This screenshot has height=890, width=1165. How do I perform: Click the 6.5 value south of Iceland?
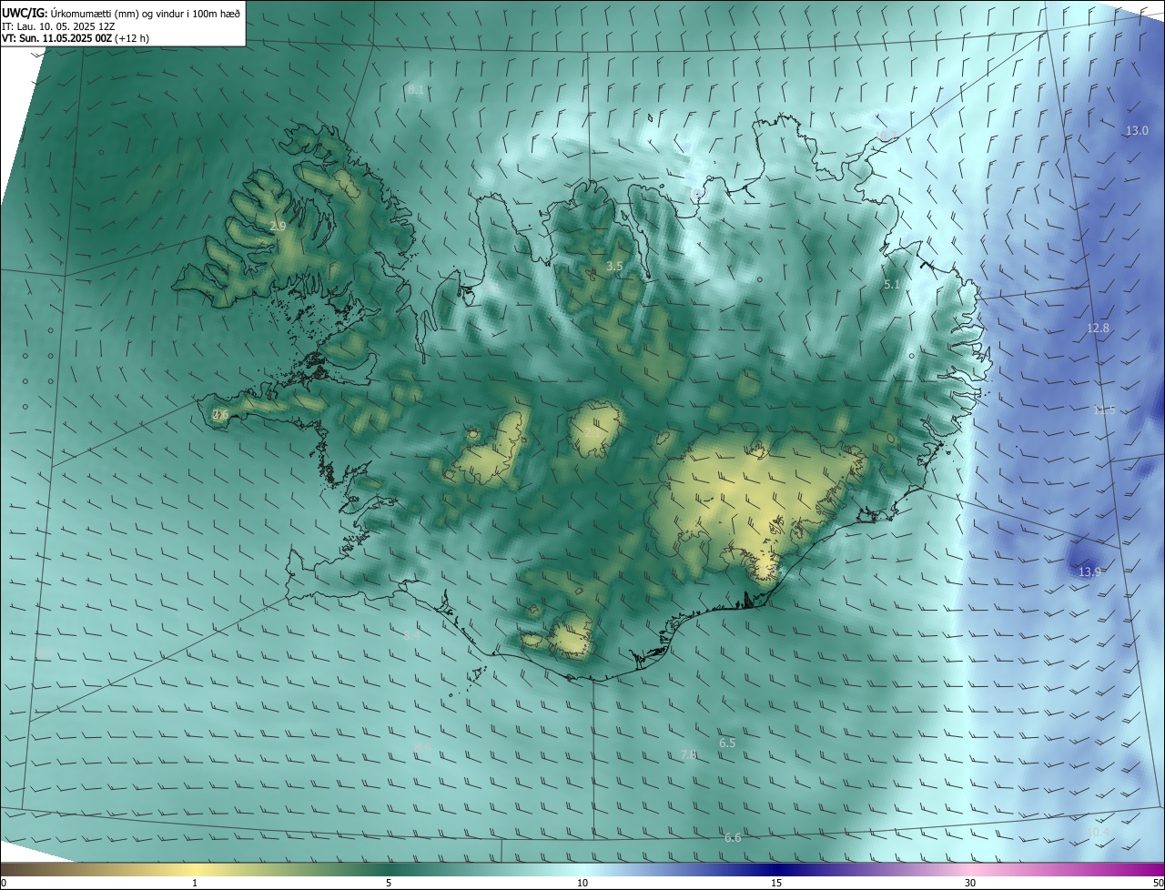pos(727,743)
